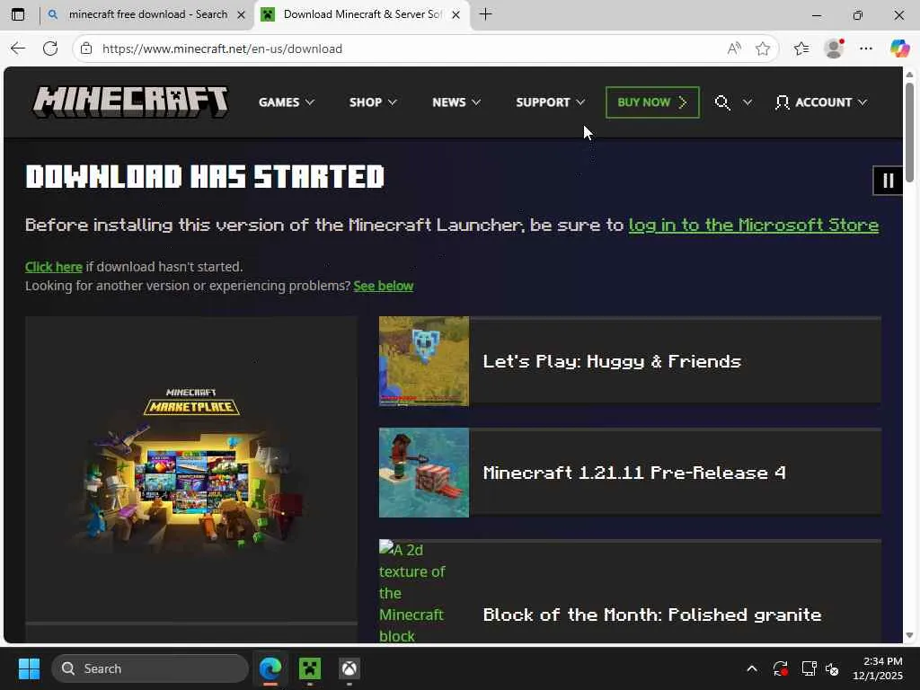920x690 pixels.
Task: Open the clock showing 2:34 PM
Action: (x=877, y=668)
